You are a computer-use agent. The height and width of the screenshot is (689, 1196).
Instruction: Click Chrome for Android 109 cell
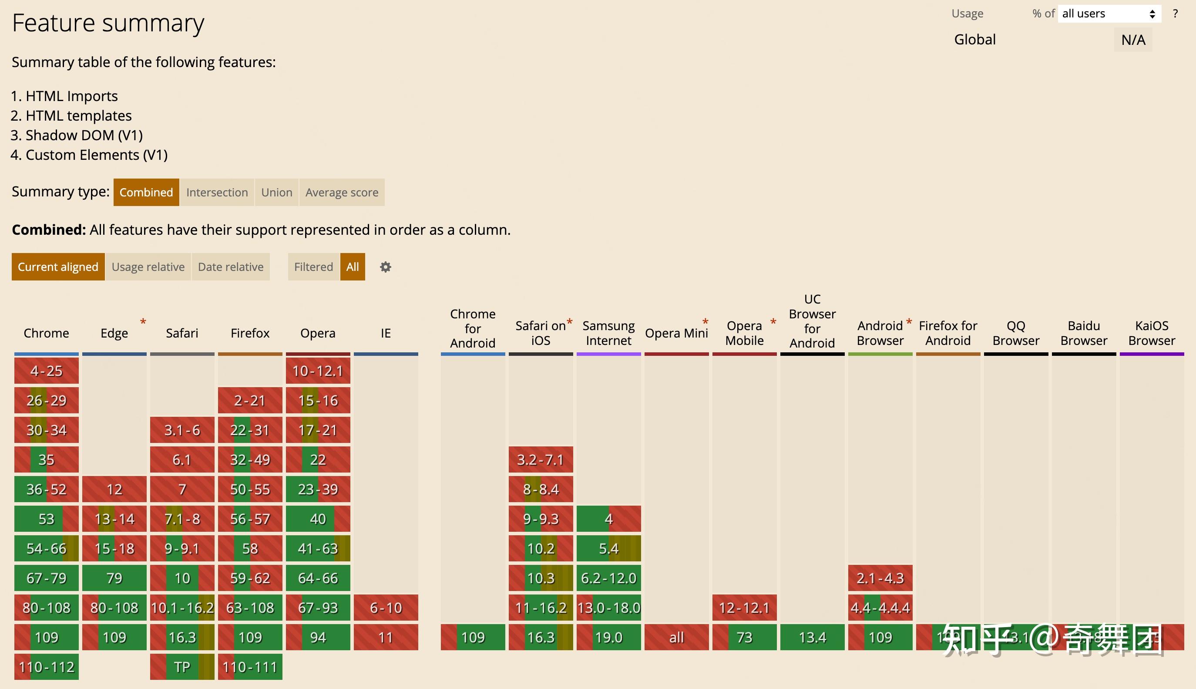click(473, 638)
